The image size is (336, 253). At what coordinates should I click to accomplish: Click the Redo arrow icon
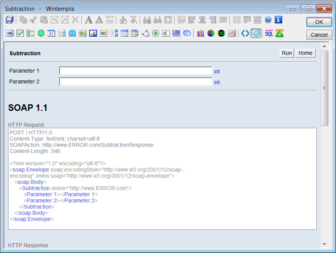pos(65,20)
